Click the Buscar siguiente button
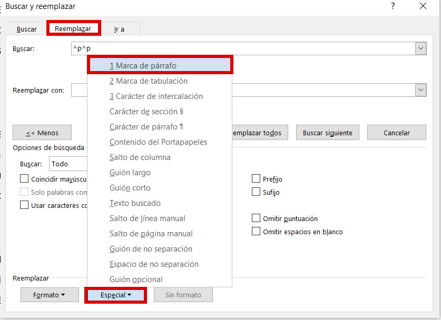The width and height of the screenshot is (441, 320). click(x=327, y=133)
